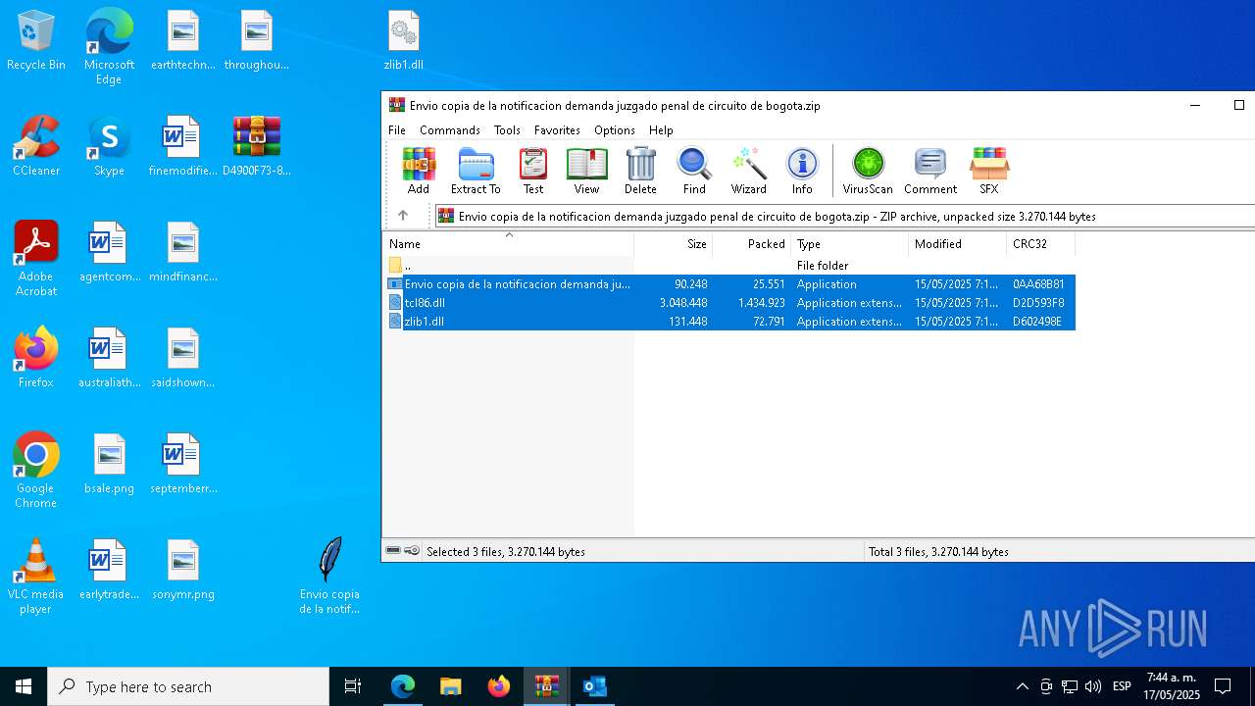Viewport: 1255px width, 706px height.
Task: Open Outlook from the taskbar
Action: click(x=594, y=686)
